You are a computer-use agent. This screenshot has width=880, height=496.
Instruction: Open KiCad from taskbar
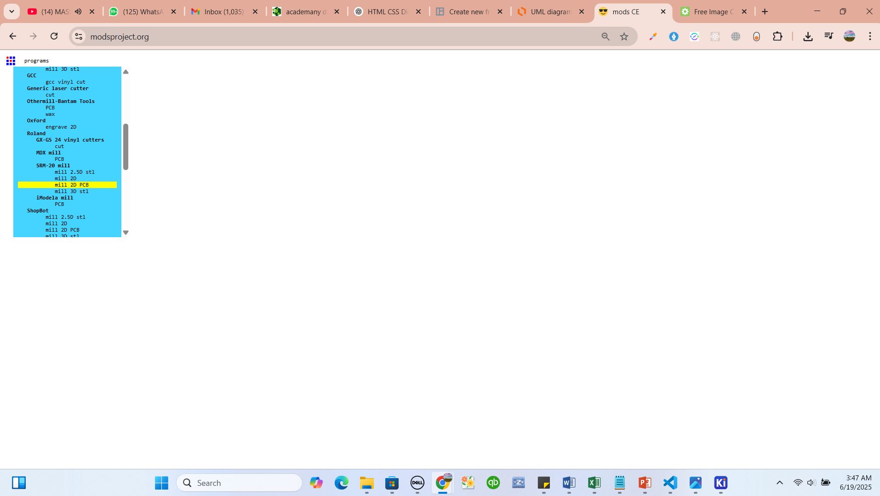[720, 483]
